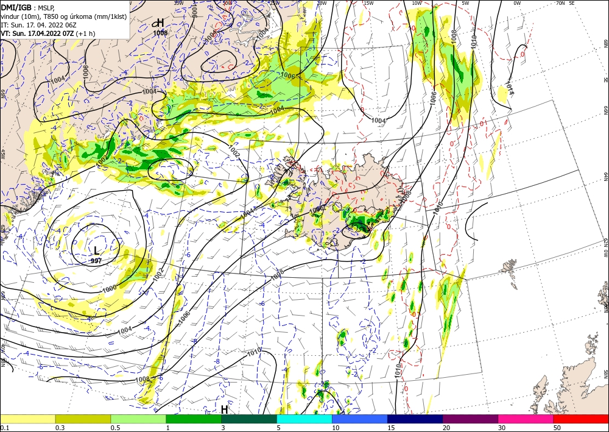Choose the navy 15–20 legend swatch
The width and height of the screenshot is (609, 432).
point(415,419)
